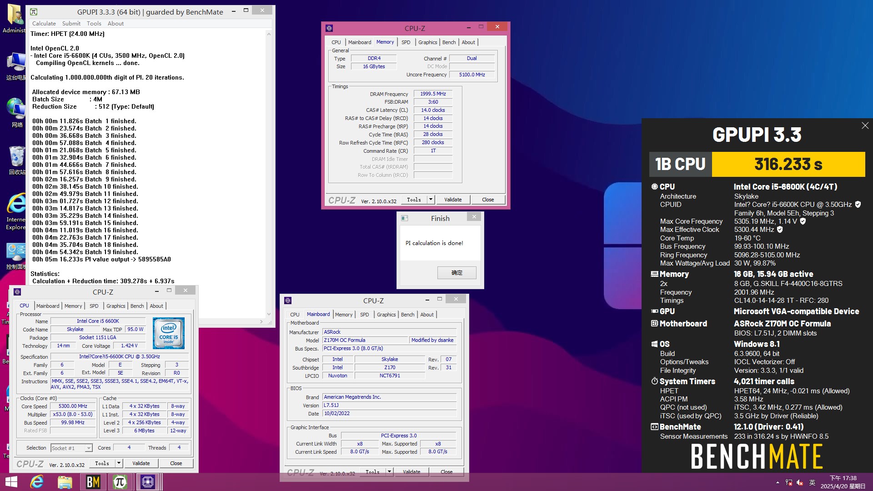Click Close in CPU-Z CPU window
The image size is (873, 491).
[x=176, y=463]
